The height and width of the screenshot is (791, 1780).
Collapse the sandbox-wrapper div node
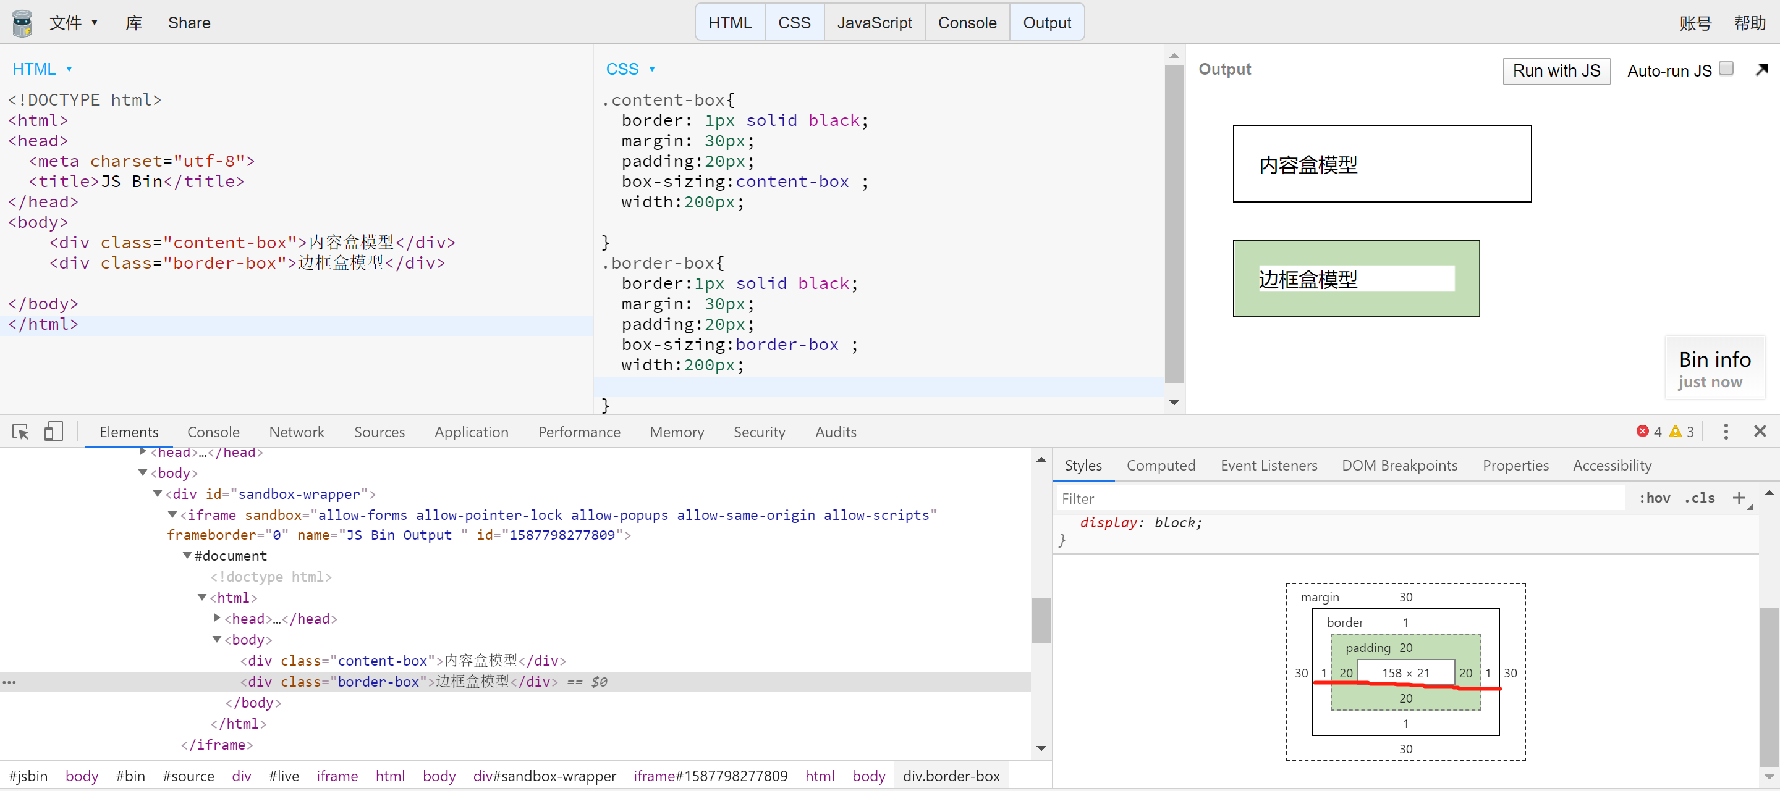(158, 493)
